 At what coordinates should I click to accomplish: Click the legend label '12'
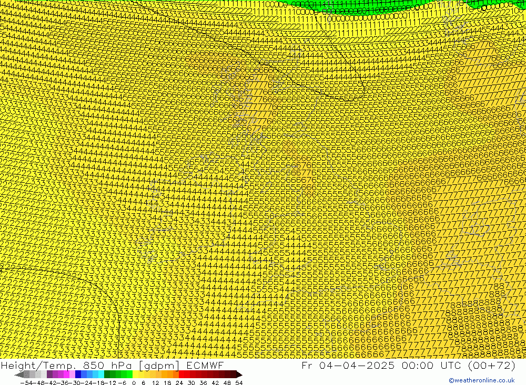[155, 383]
